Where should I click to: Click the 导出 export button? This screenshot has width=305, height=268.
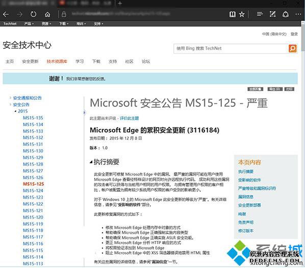tap(275, 89)
